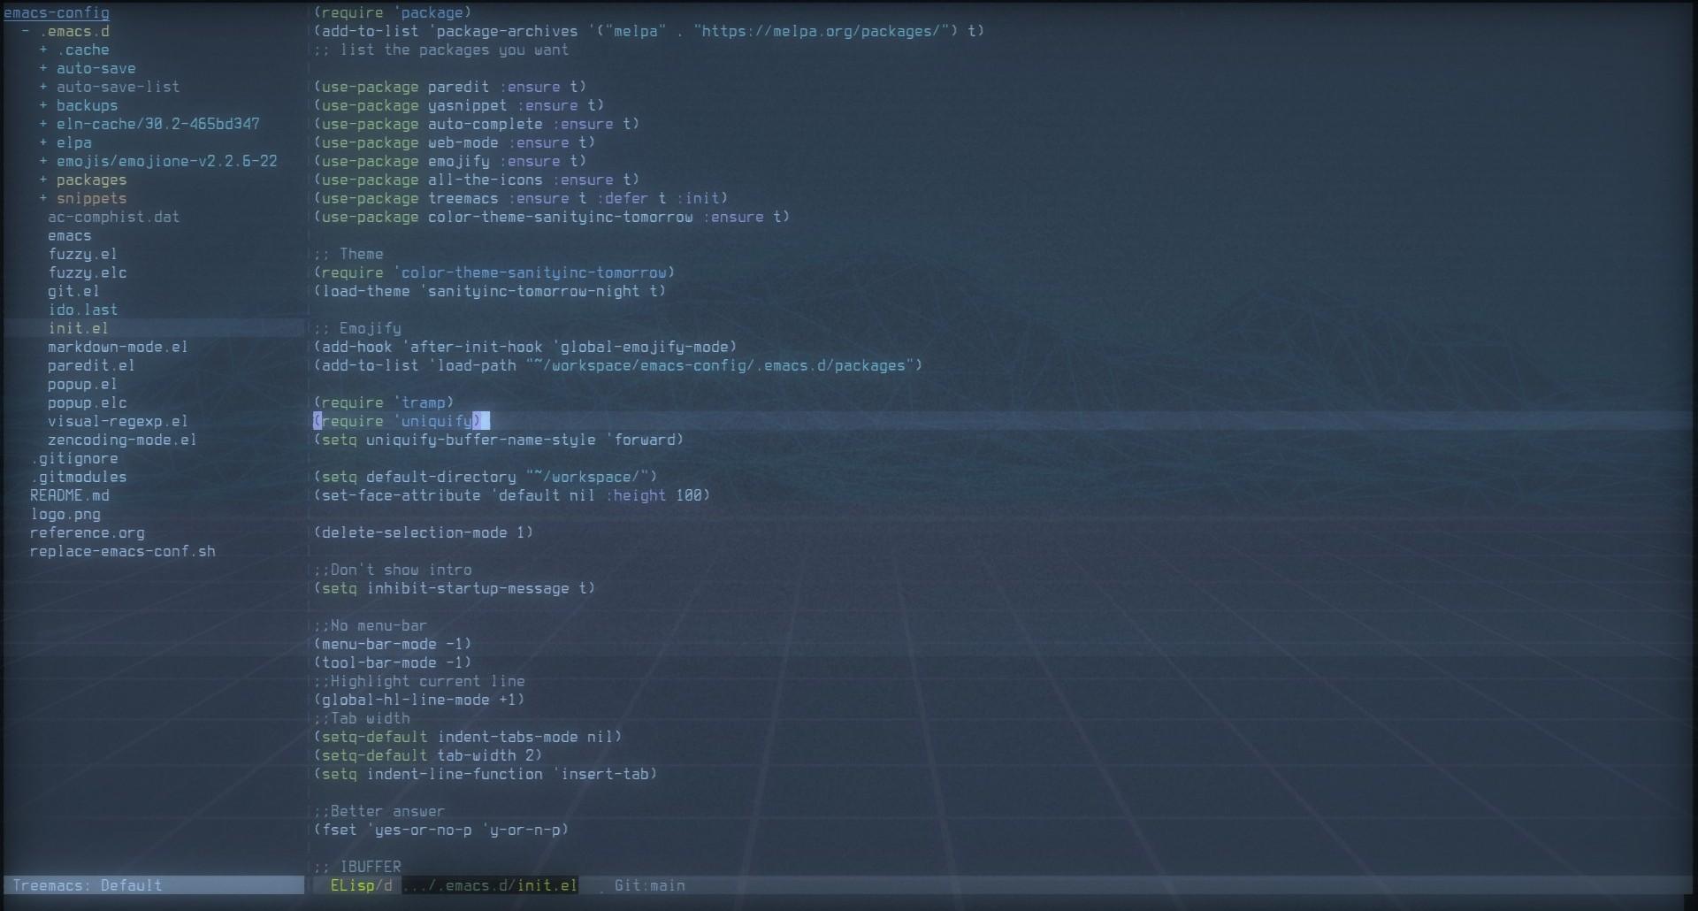The image size is (1698, 911).
Task: Click the Treemacs: Default mode line
Action: coord(154,885)
